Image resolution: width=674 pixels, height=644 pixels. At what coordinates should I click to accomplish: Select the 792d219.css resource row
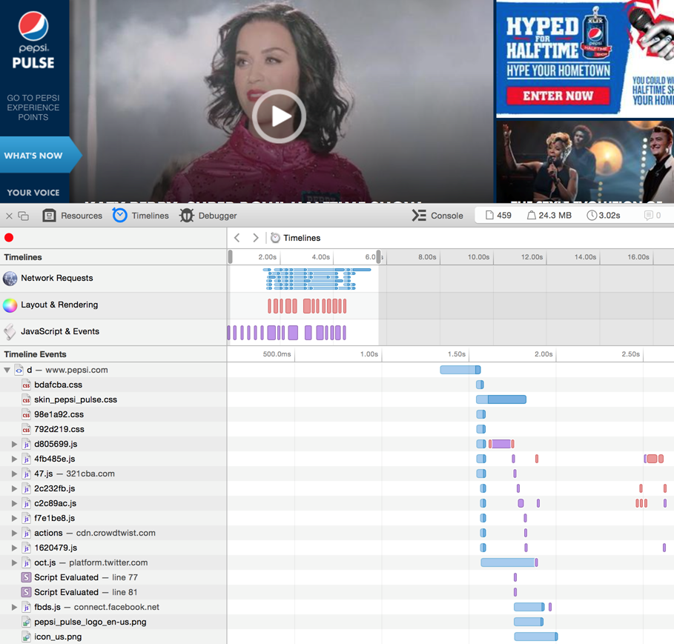click(113, 429)
